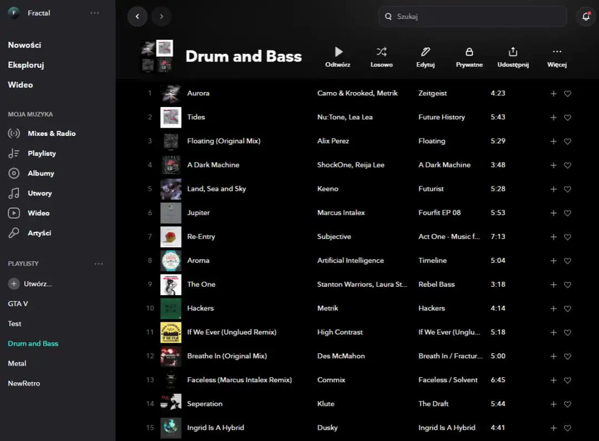The width and height of the screenshot is (599, 441).
Task: Click the Szukaj search field
Action: [x=472, y=16]
